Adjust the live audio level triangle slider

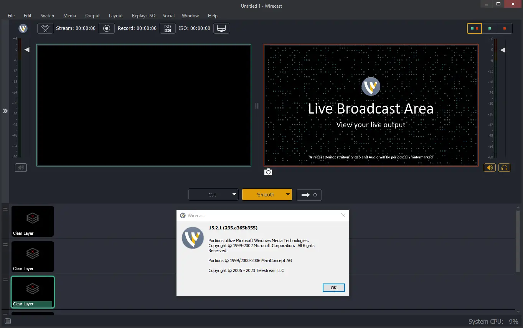(x=503, y=50)
